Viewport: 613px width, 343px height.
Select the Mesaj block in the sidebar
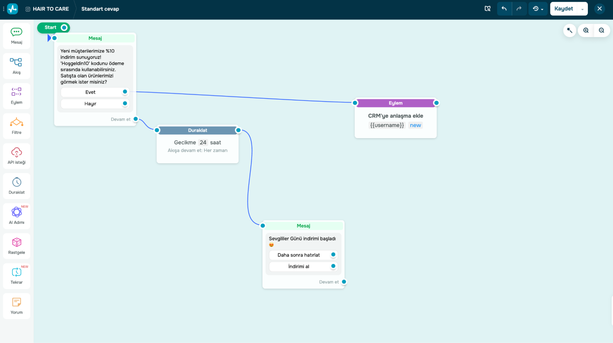pyautogui.click(x=17, y=36)
